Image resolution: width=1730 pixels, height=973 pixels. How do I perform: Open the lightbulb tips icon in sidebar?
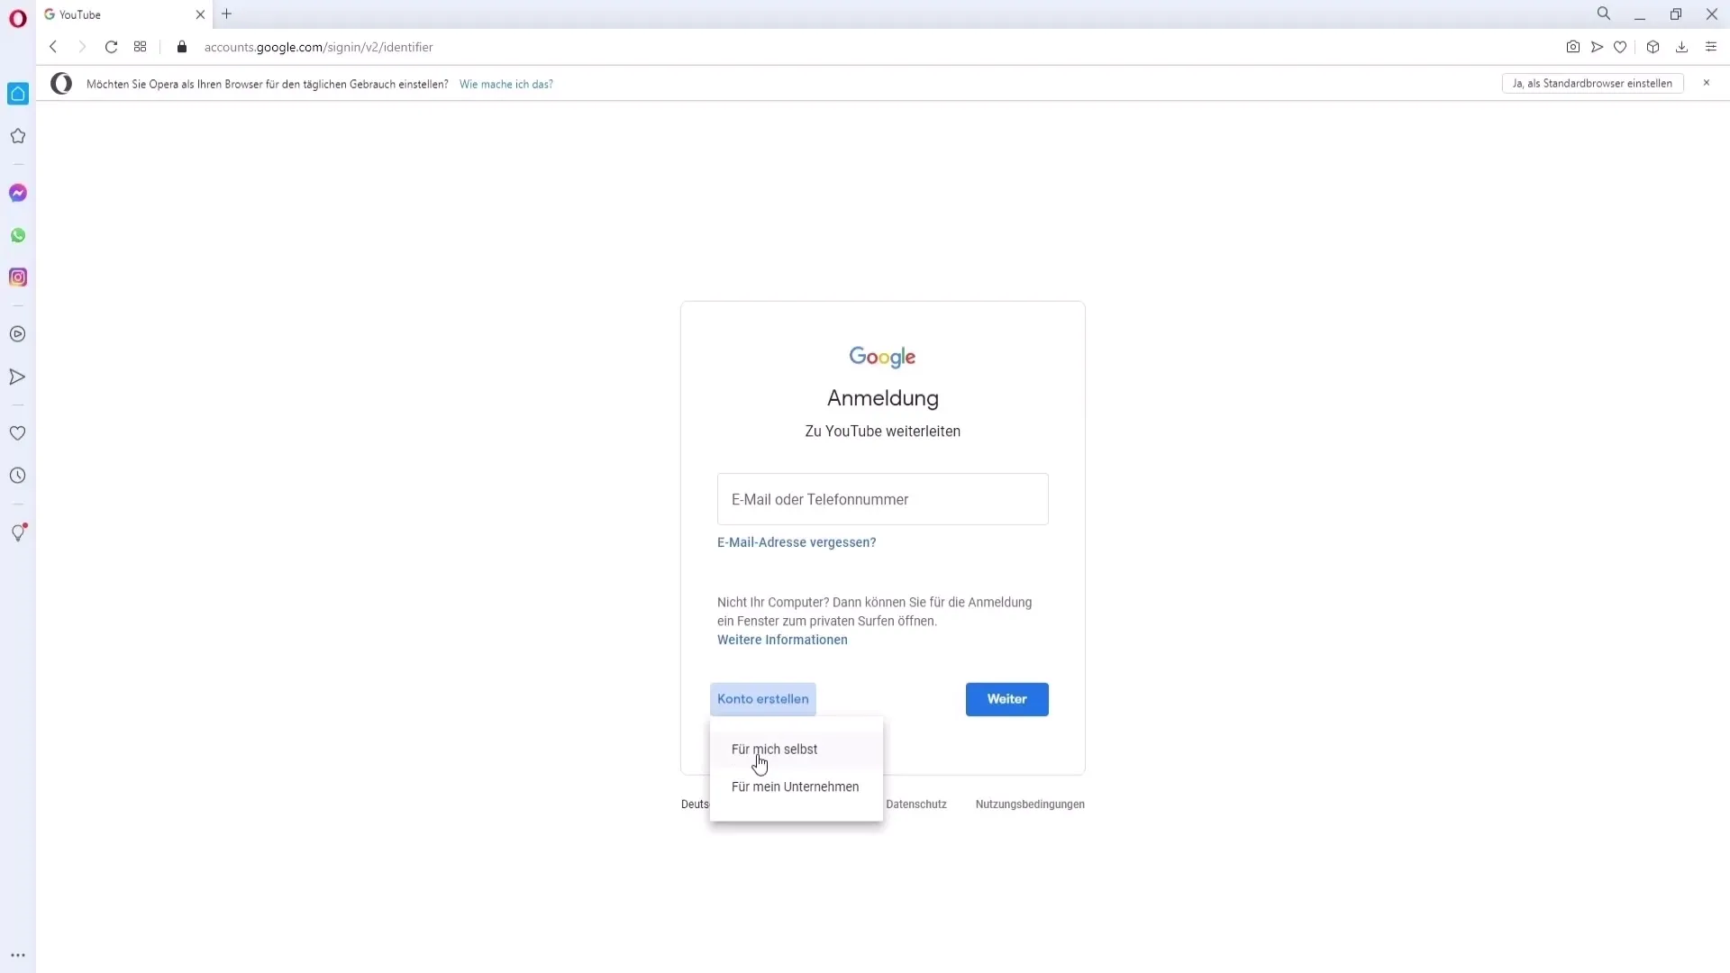pos(18,532)
